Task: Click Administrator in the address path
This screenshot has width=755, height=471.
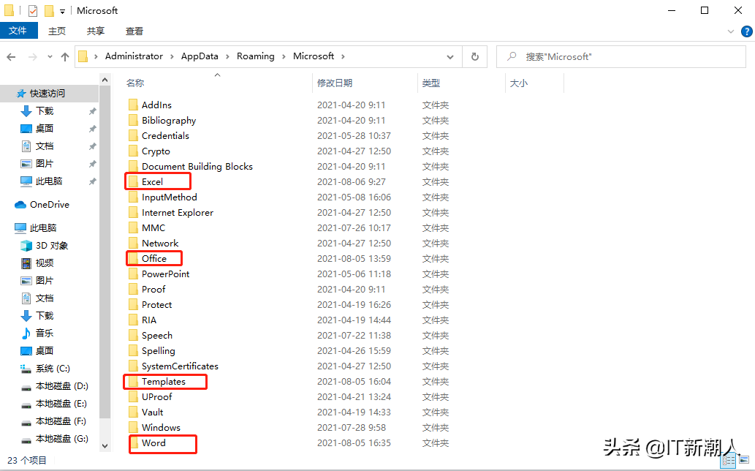Action: tap(134, 56)
